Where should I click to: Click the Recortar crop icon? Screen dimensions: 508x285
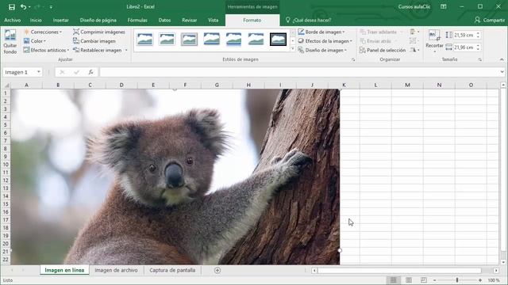[x=434, y=35]
